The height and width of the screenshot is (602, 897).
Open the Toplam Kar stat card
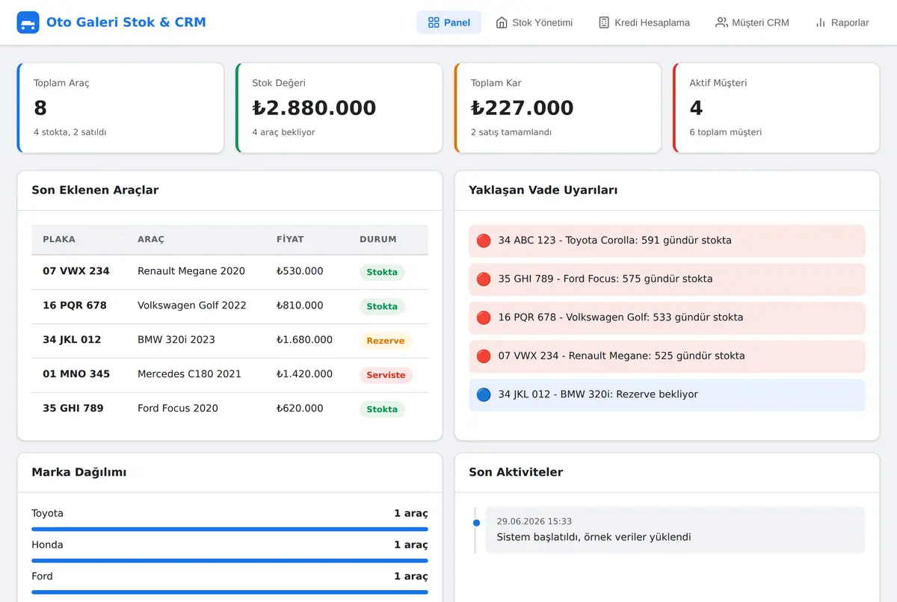558,108
